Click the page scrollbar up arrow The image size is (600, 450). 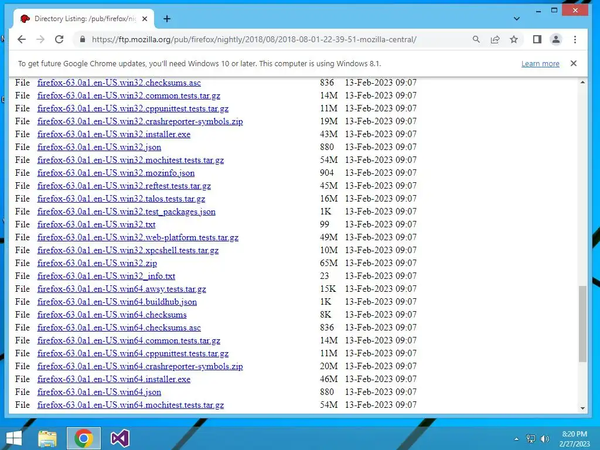582,82
